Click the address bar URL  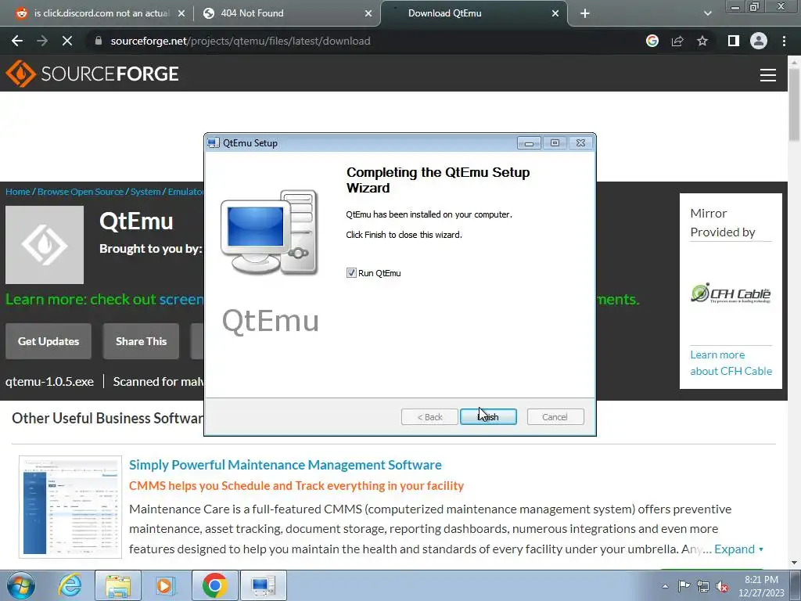tap(240, 41)
